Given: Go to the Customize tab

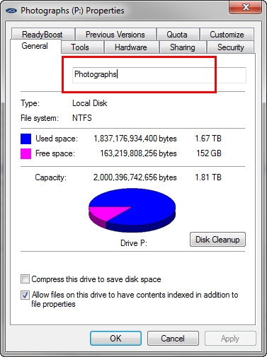Looking at the screenshot, I should coord(227,35).
